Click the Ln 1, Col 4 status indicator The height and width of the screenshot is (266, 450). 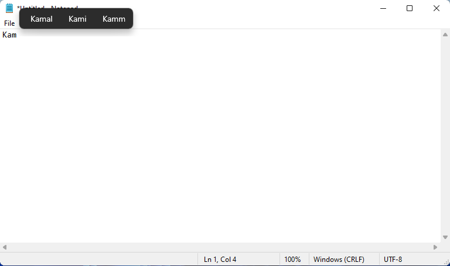[220, 260]
